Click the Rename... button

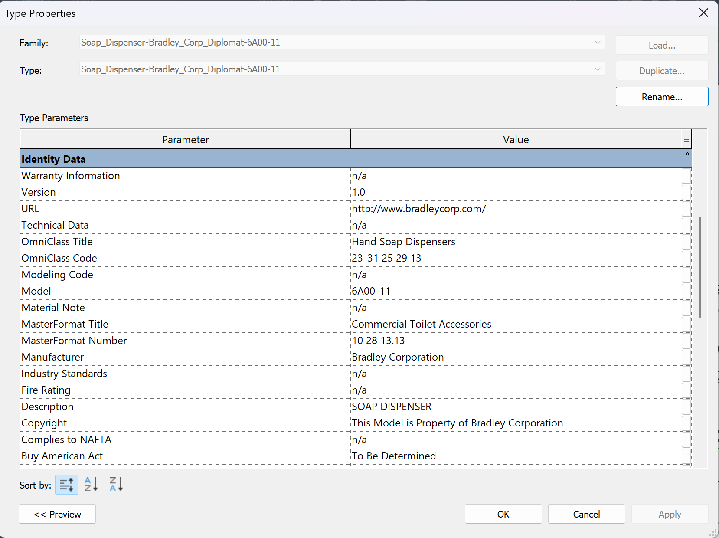pos(662,97)
